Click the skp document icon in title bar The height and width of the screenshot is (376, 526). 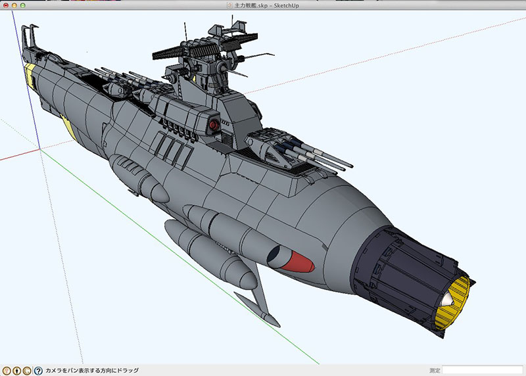coord(229,5)
